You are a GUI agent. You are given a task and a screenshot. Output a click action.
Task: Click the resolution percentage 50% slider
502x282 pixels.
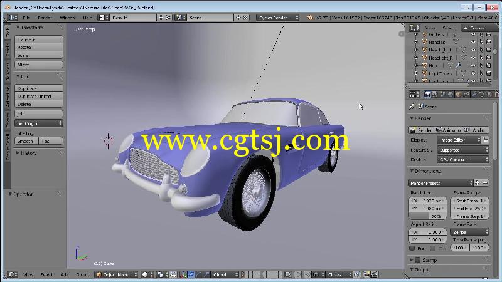(x=427, y=216)
